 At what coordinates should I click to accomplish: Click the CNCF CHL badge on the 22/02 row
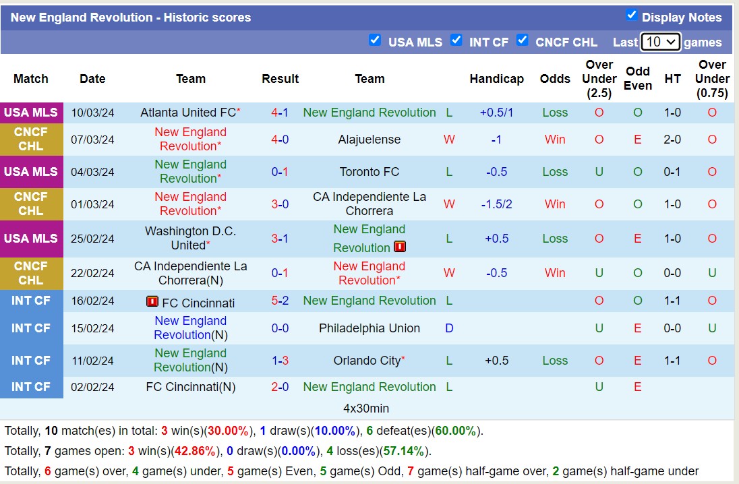pos(31,273)
